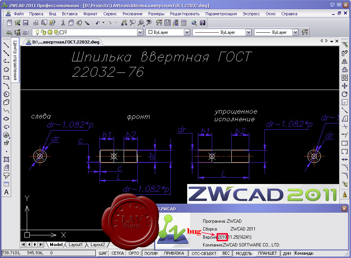Toggle ПОЛЯР polar tracking

coord(151,253)
